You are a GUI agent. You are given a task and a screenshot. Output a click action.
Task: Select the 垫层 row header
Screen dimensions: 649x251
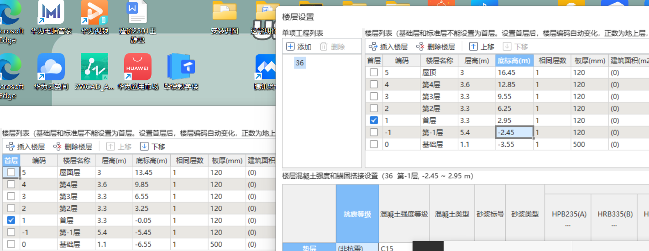click(309, 246)
